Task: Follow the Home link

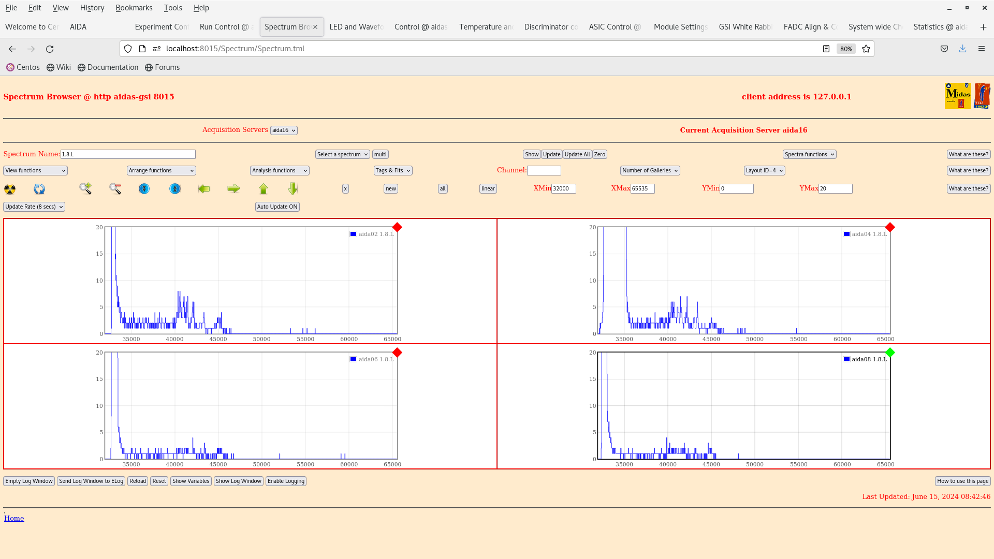Action: coord(14,518)
